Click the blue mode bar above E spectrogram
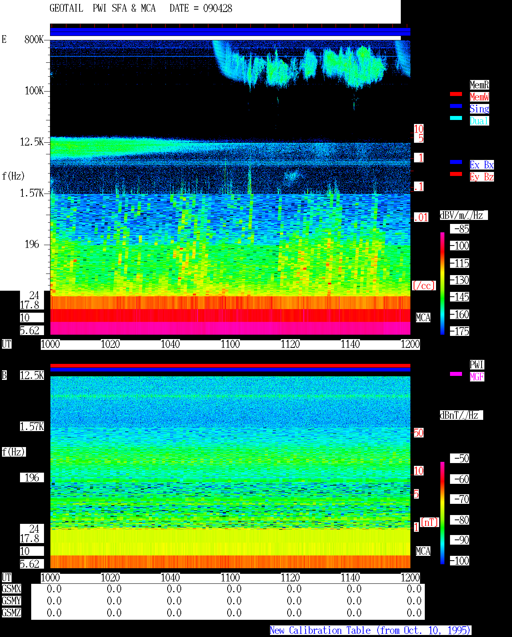 230,32
